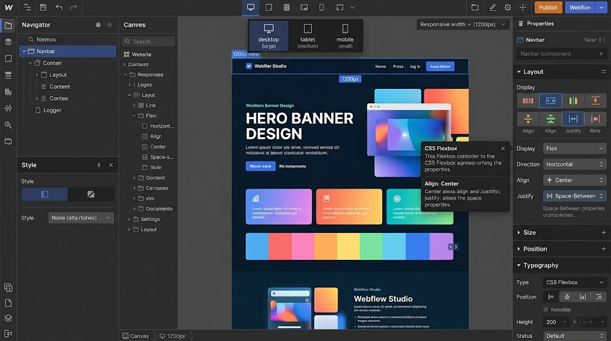Open the settings gear icon in top toolbar
611x341 pixels.
tap(507, 7)
